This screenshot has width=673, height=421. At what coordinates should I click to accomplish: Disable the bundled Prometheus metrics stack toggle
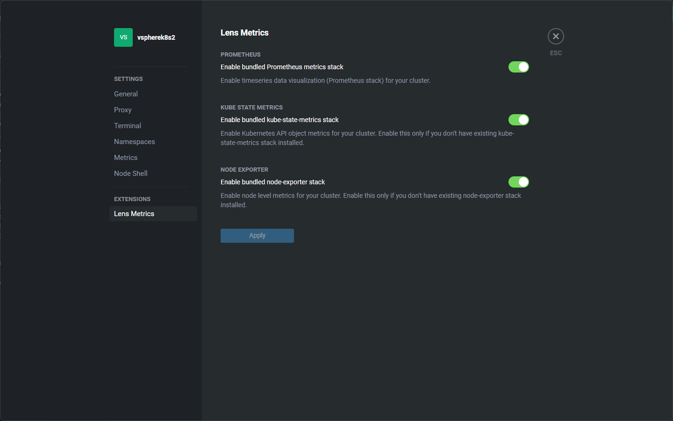click(519, 67)
